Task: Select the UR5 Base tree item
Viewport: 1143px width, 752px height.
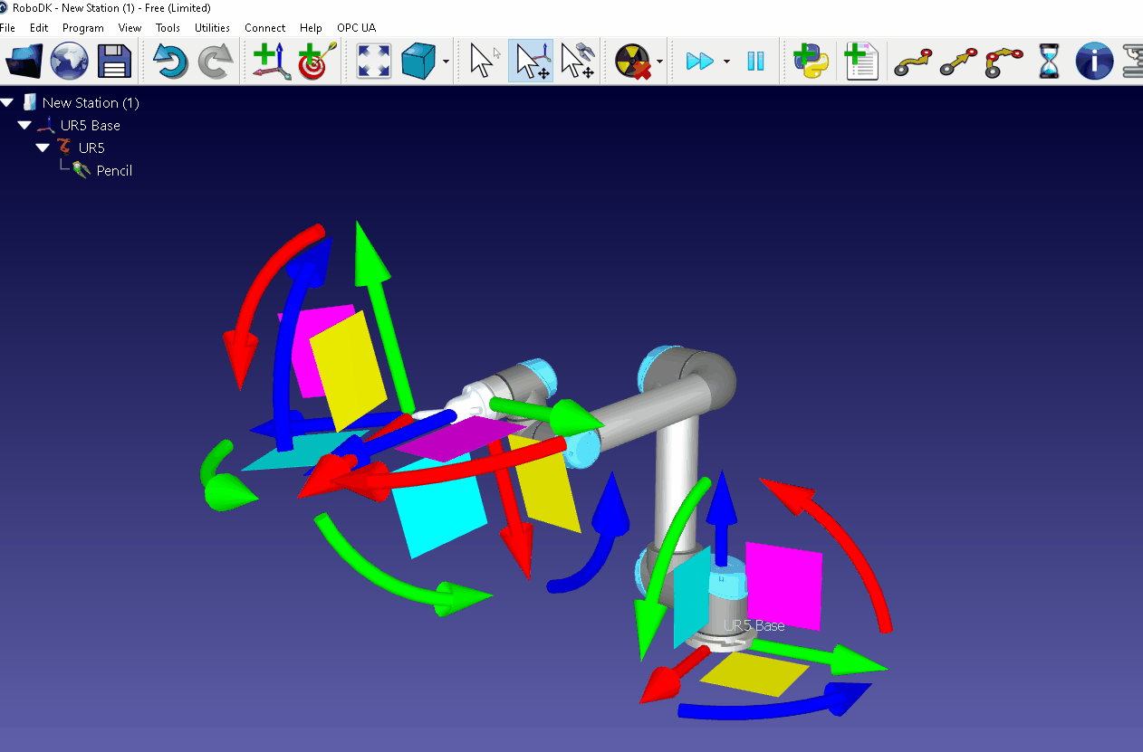Action: 90,125
